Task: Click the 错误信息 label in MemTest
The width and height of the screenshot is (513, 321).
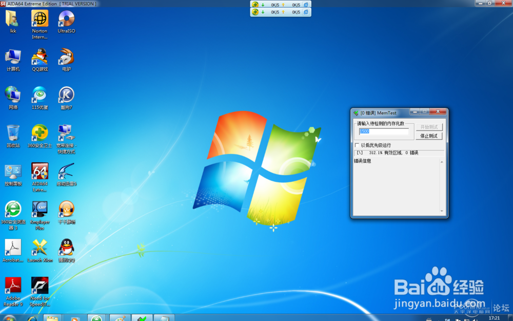Action: [363, 161]
